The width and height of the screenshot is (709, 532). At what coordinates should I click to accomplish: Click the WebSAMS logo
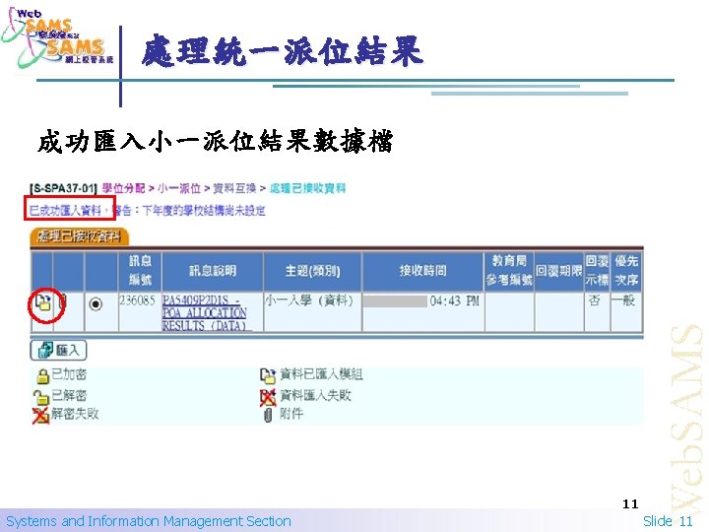pos(58,38)
